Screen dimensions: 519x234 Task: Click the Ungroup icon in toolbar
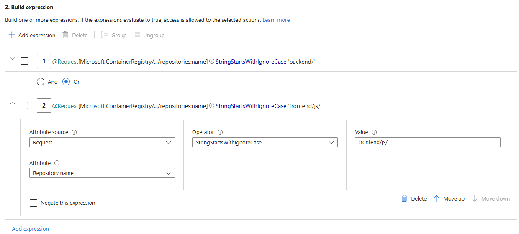click(136, 35)
